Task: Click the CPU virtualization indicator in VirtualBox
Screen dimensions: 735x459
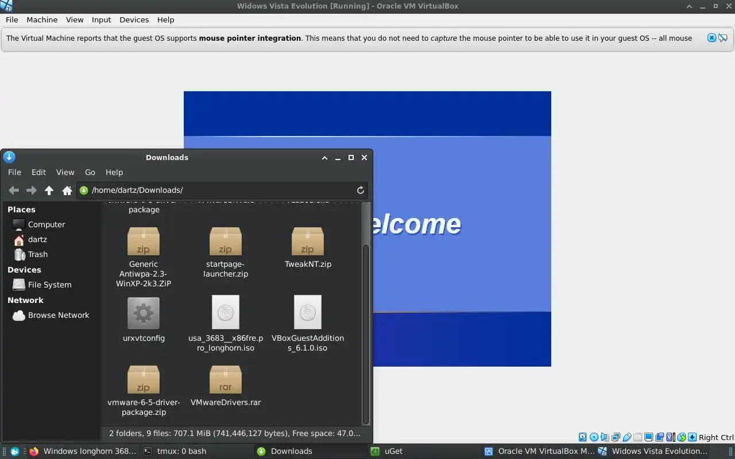Action: pos(670,437)
